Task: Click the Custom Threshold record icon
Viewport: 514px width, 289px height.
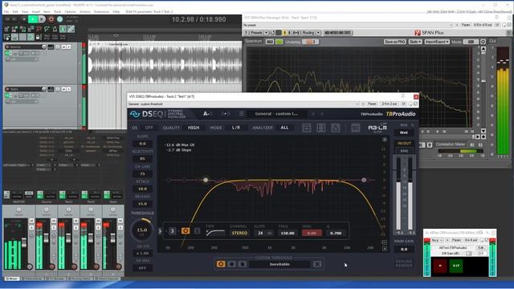Action: click(x=232, y=264)
